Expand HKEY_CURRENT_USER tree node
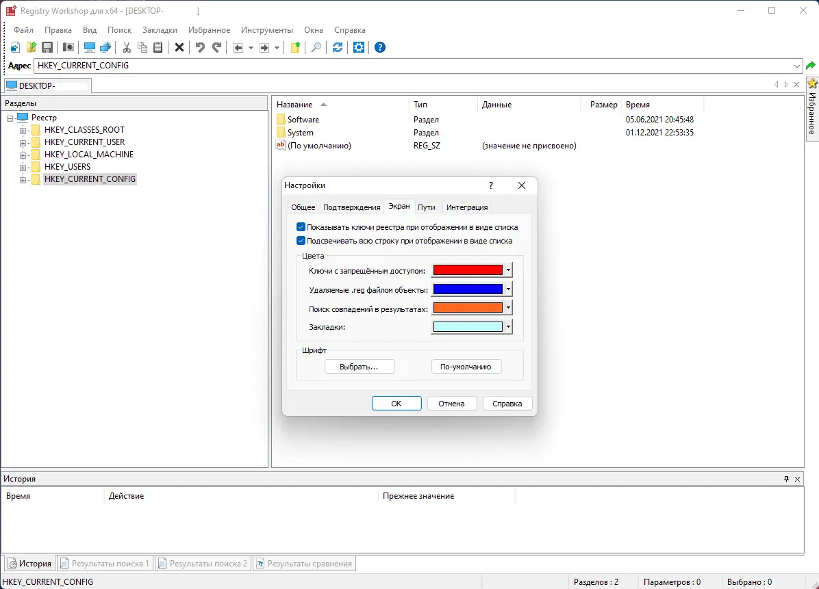Screen dimensions: 819x589 (23, 143)
